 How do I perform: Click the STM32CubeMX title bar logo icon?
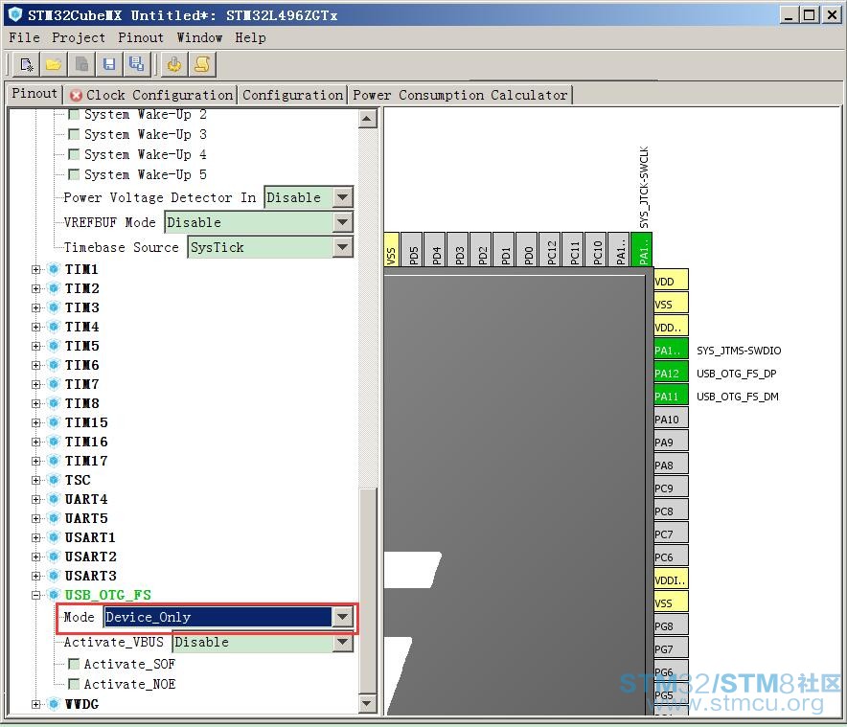(x=15, y=14)
